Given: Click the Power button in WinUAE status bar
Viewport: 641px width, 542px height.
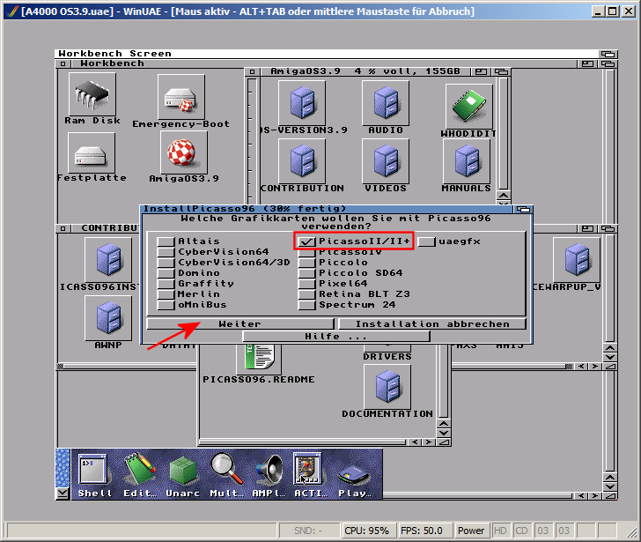Looking at the screenshot, I should pos(470,531).
